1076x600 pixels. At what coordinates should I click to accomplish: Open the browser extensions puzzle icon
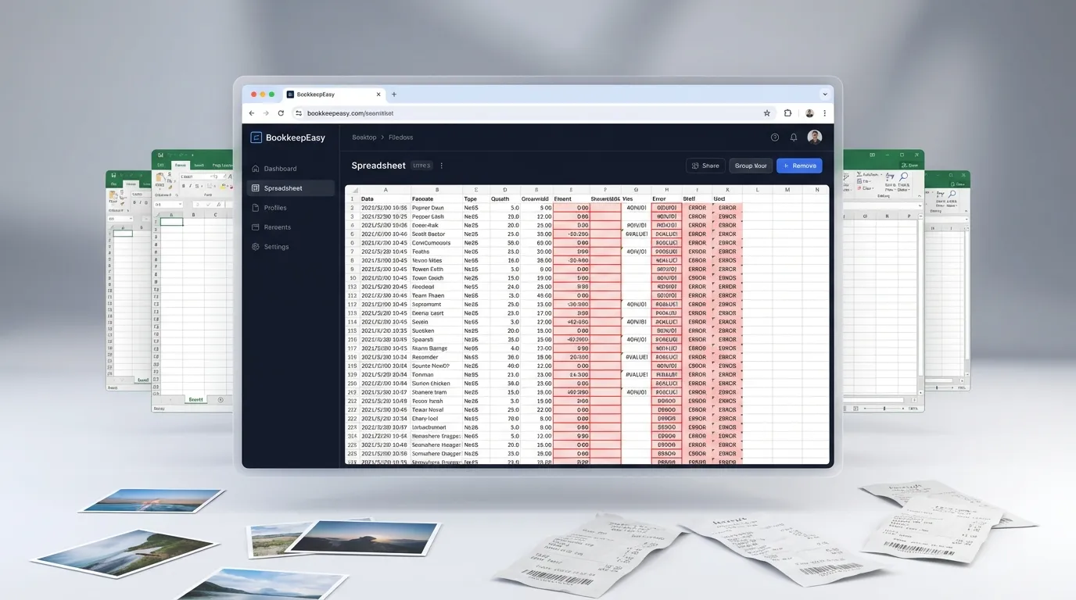coord(787,113)
